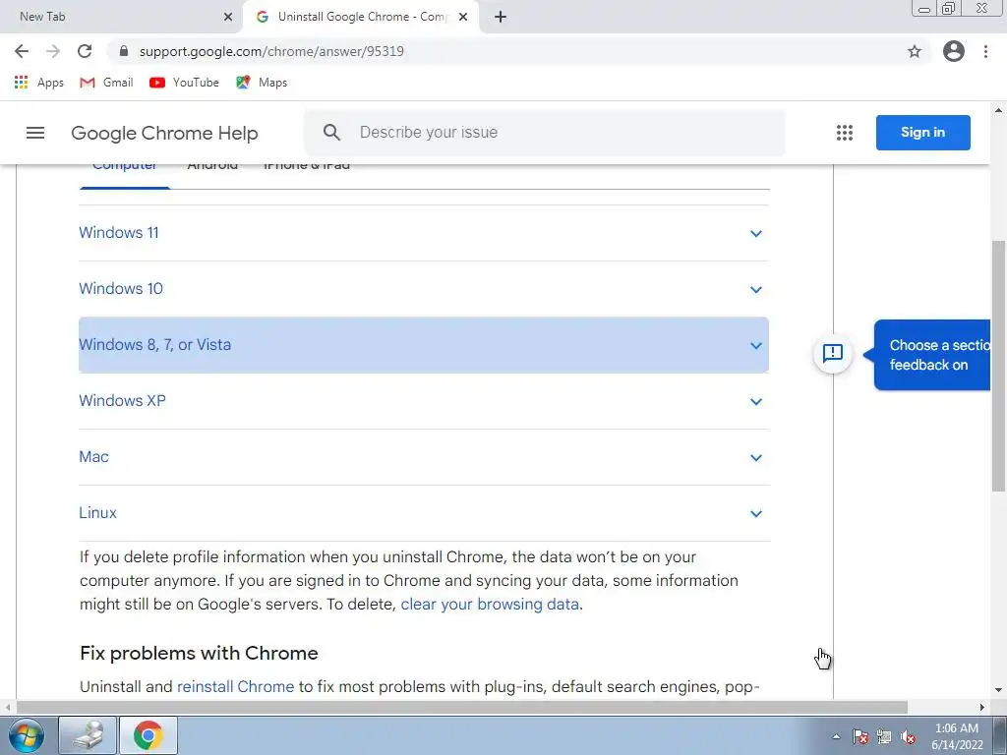The image size is (1007, 755).
Task: Click the vertical scrollbar thumb
Action: (998, 366)
